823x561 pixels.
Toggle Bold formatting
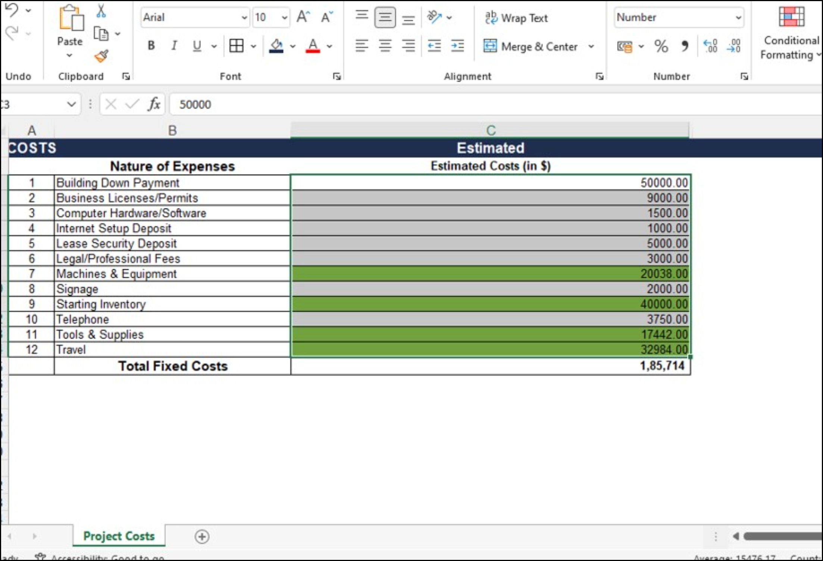click(151, 46)
